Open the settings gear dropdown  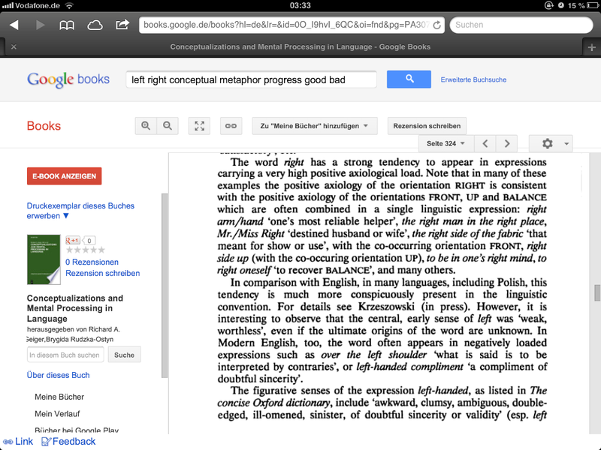pos(551,143)
